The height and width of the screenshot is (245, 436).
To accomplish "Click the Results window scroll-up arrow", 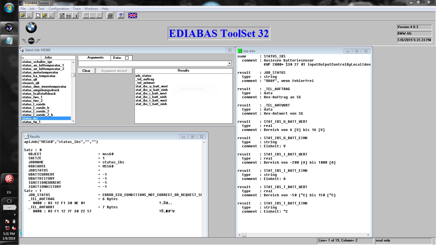I will click(x=204, y=142).
